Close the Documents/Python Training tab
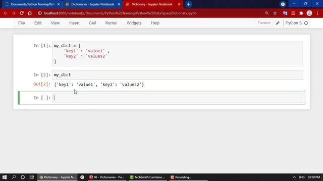This screenshot has height=181, width=323. click(x=59, y=5)
